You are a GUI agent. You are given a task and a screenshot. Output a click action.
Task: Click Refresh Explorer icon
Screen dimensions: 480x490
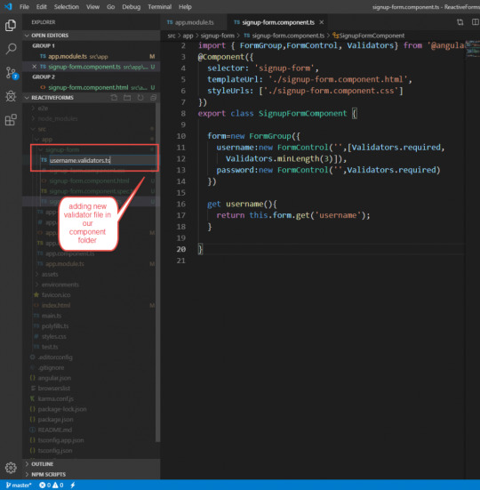point(140,98)
